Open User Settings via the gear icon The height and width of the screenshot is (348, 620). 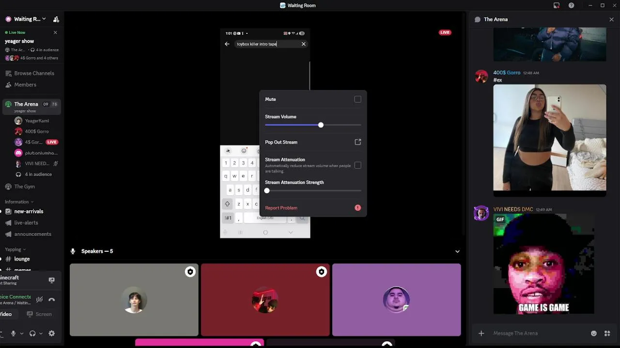pyautogui.click(x=52, y=333)
